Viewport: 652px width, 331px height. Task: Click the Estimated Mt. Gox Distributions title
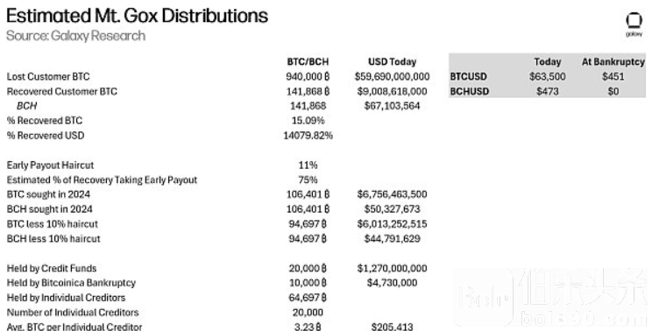pos(138,16)
